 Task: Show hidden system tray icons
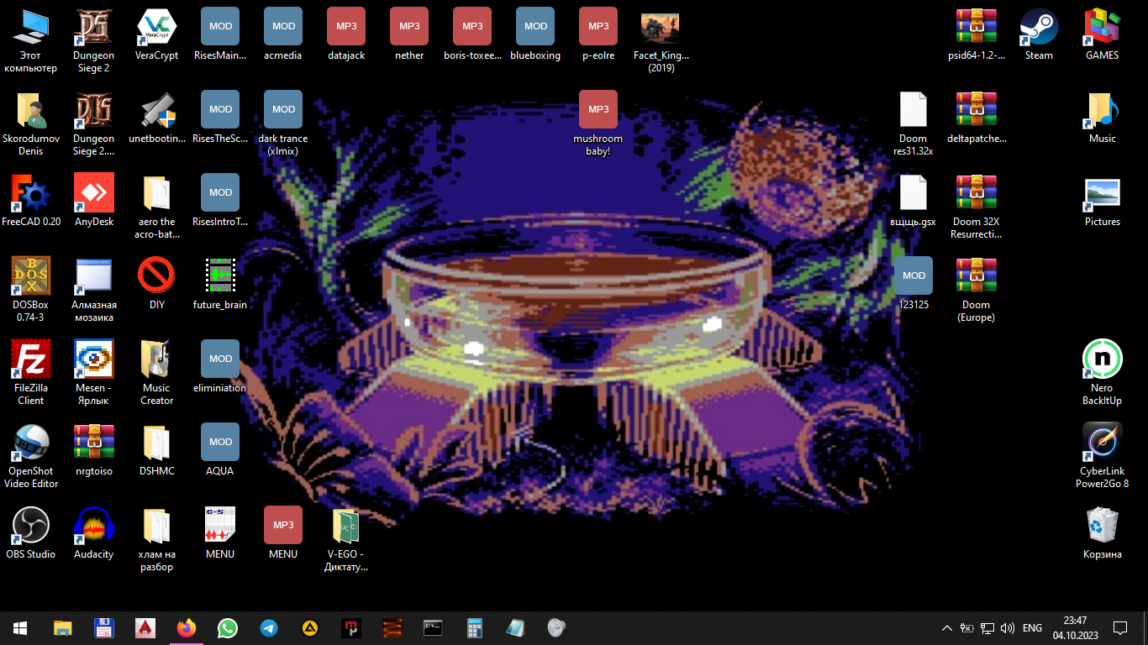click(947, 628)
